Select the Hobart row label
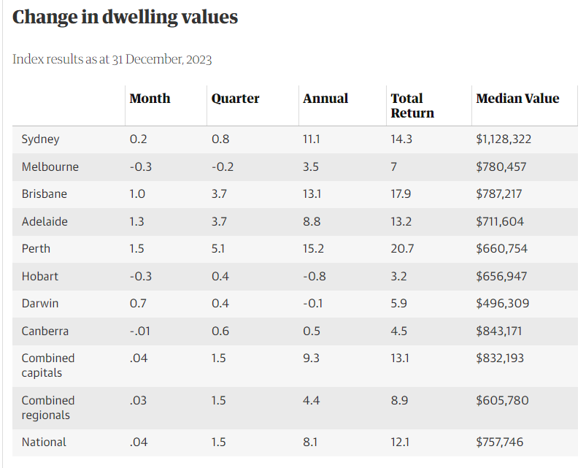 coord(39,276)
